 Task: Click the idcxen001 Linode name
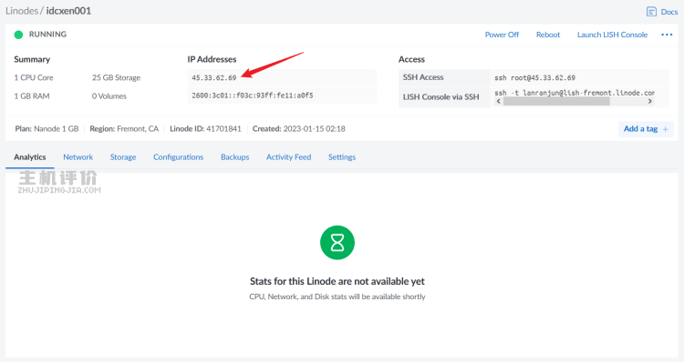click(x=68, y=11)
